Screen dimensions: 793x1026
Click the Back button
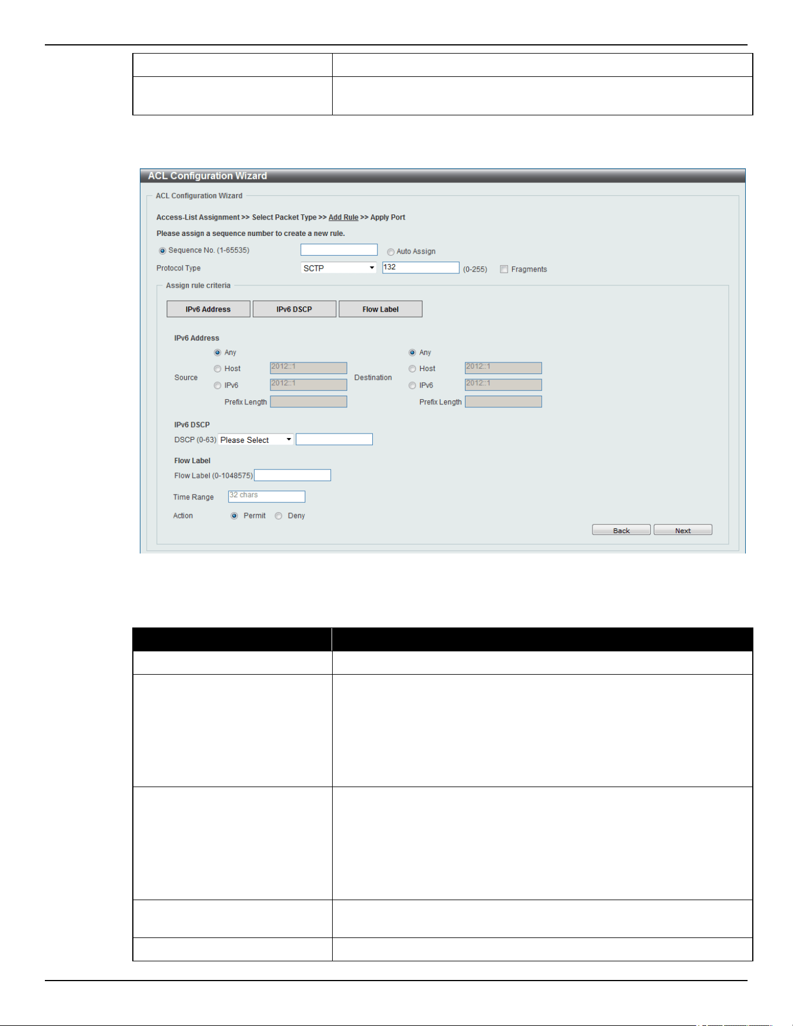click(621, 530)
